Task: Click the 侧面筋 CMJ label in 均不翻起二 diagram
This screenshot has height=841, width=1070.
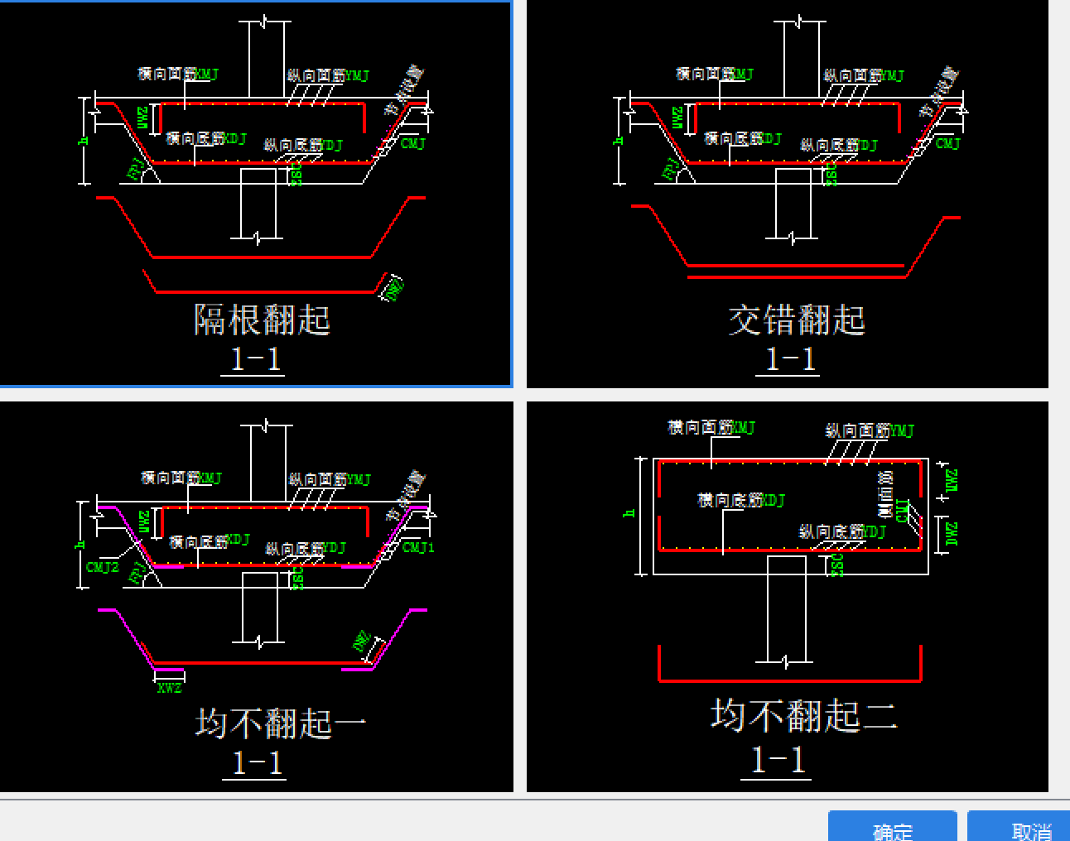Action: (x=894, y=495)
